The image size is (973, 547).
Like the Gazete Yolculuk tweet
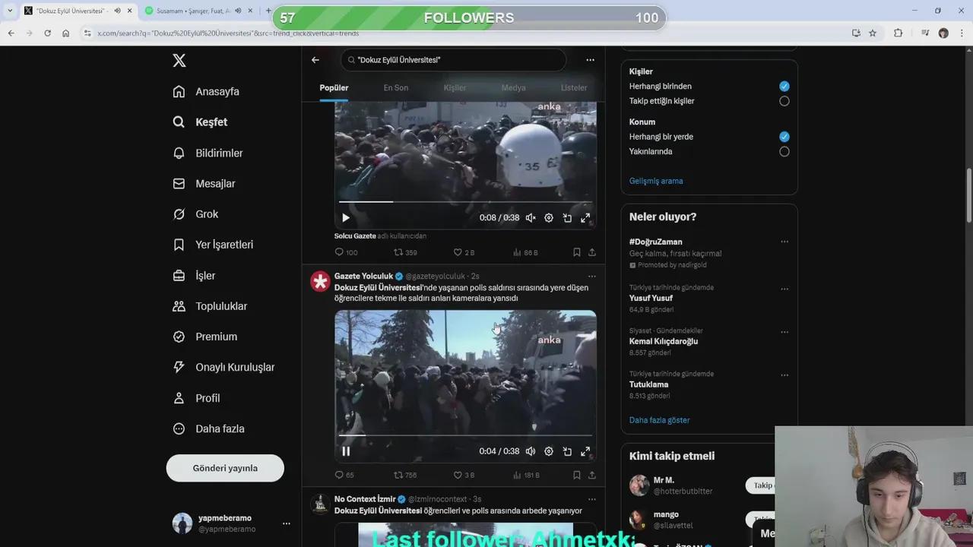point(458,475)
